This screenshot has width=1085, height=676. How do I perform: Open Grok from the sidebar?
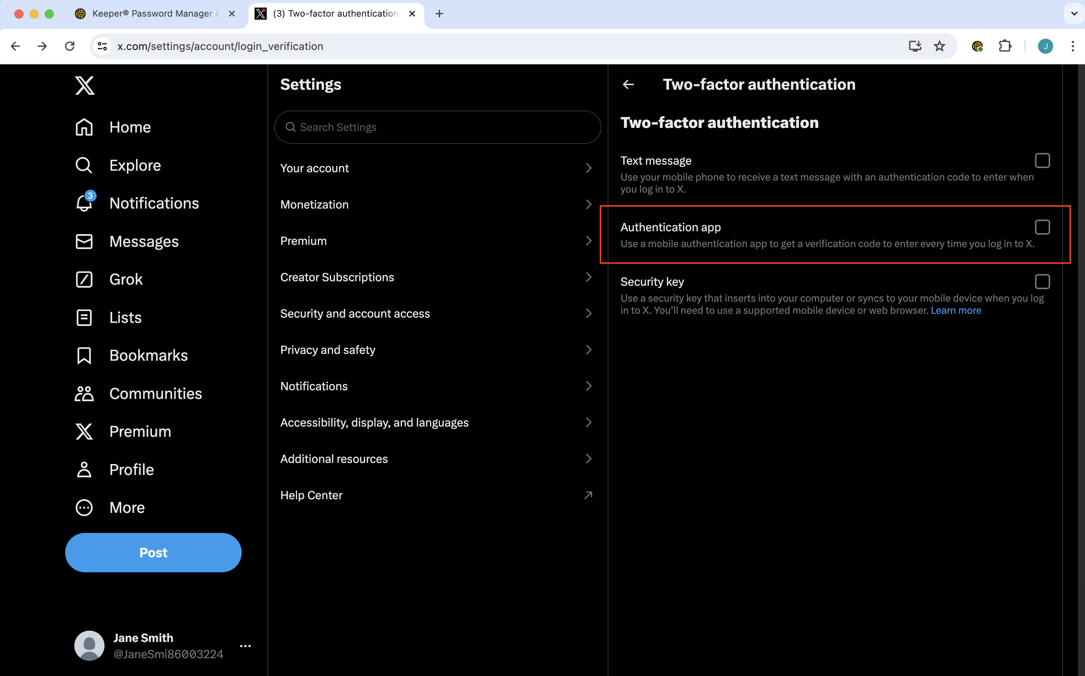pyautogui.click(x=84, y=279)
